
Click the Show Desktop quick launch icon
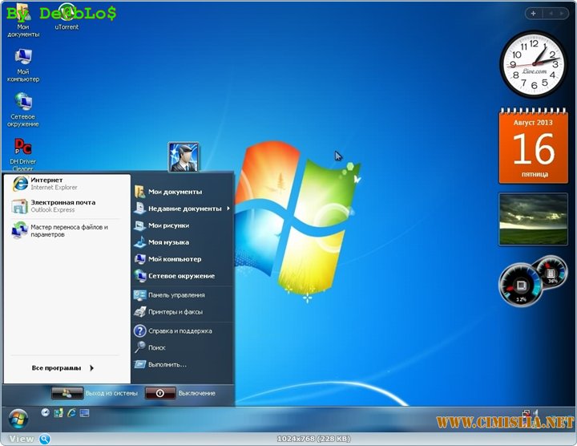(84, 413)
